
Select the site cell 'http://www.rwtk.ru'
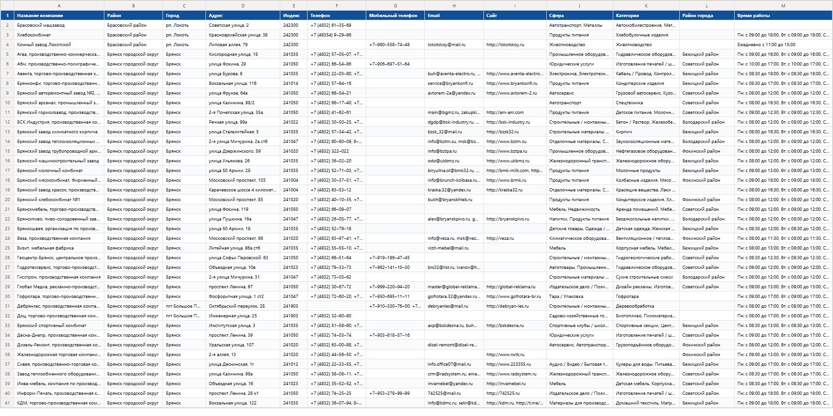pyautogui.click(x=515, y=355)
